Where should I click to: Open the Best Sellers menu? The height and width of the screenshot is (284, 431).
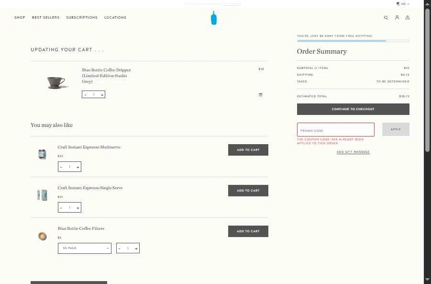click(x=45, y=17)
